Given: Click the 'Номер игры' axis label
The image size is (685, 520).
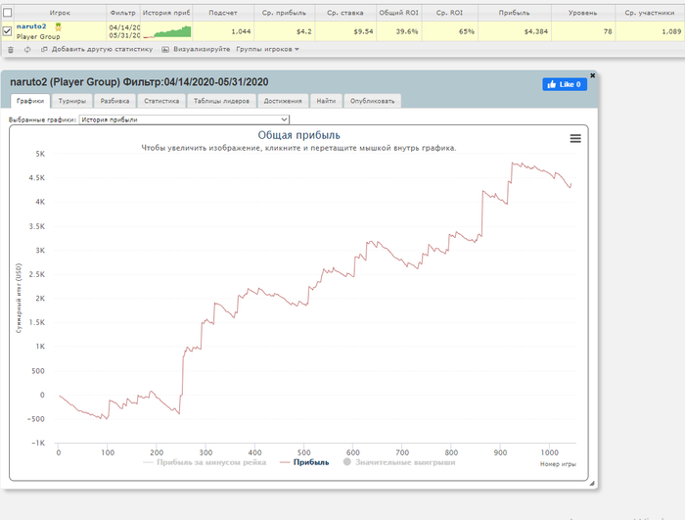Looking at the screenshot, I should tap(558, 464).
